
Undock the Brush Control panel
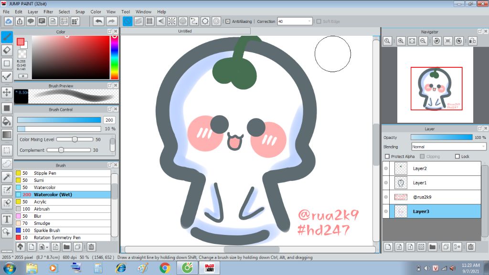tap(110, 109)
